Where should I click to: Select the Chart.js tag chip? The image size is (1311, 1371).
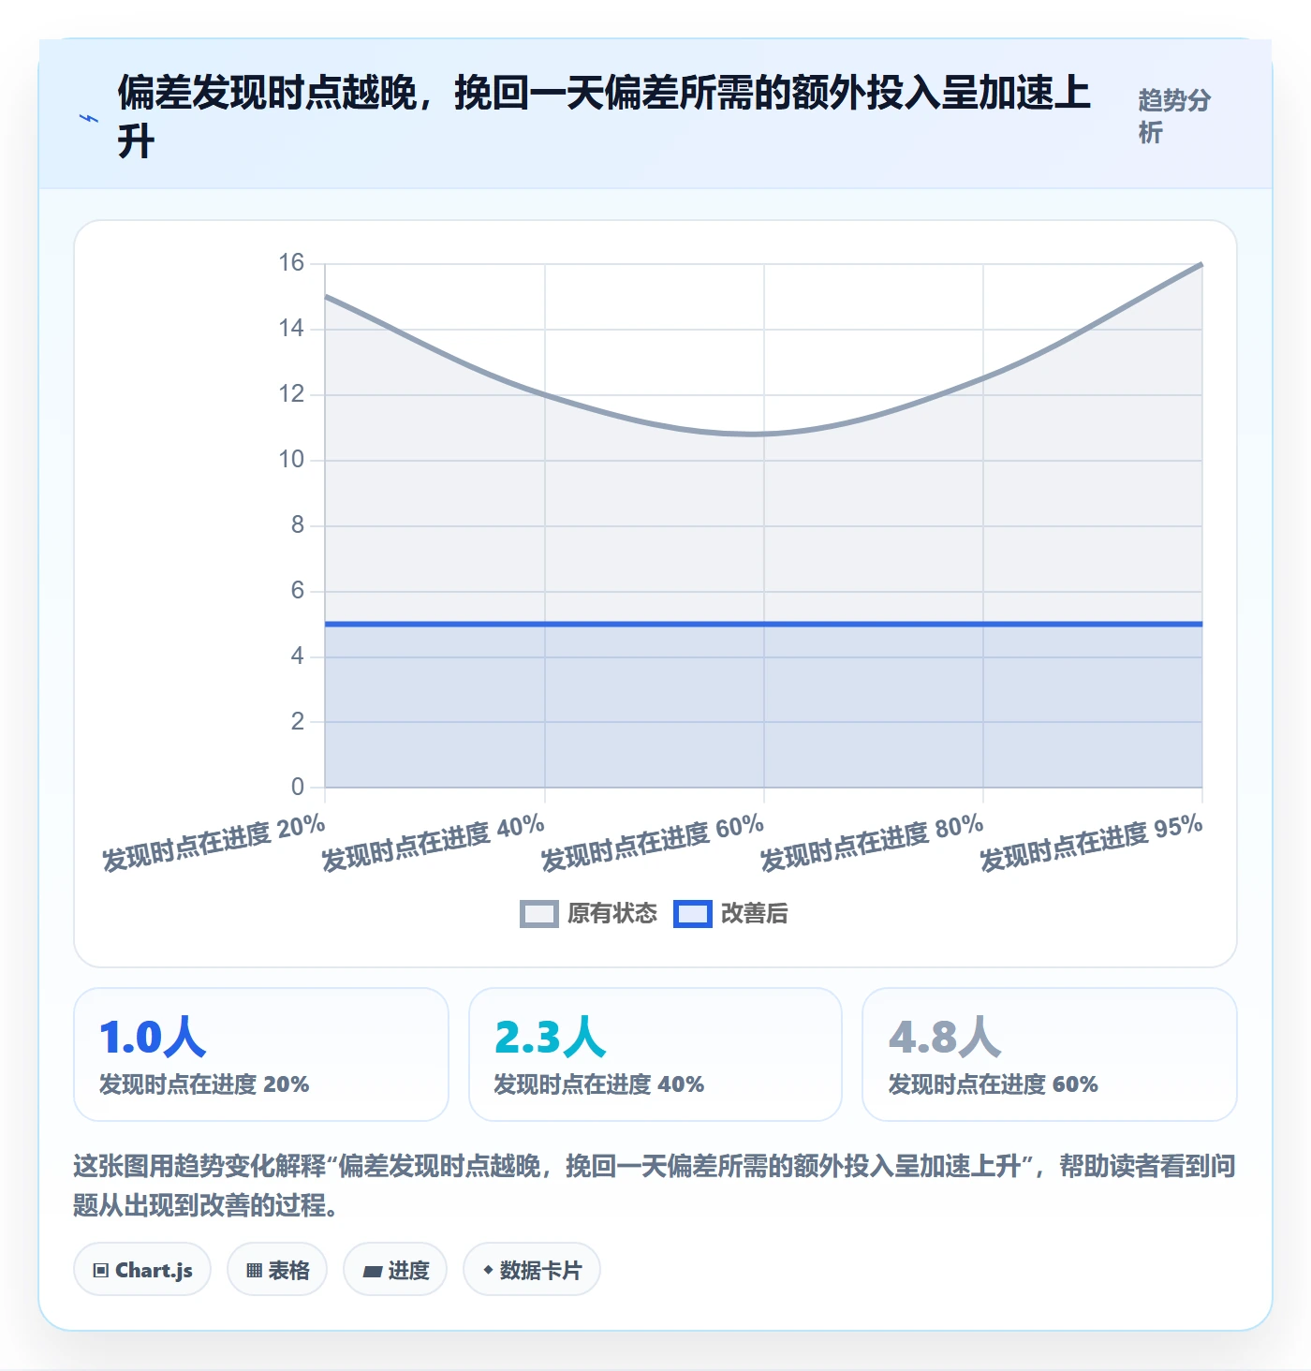tap(142, 1270)
